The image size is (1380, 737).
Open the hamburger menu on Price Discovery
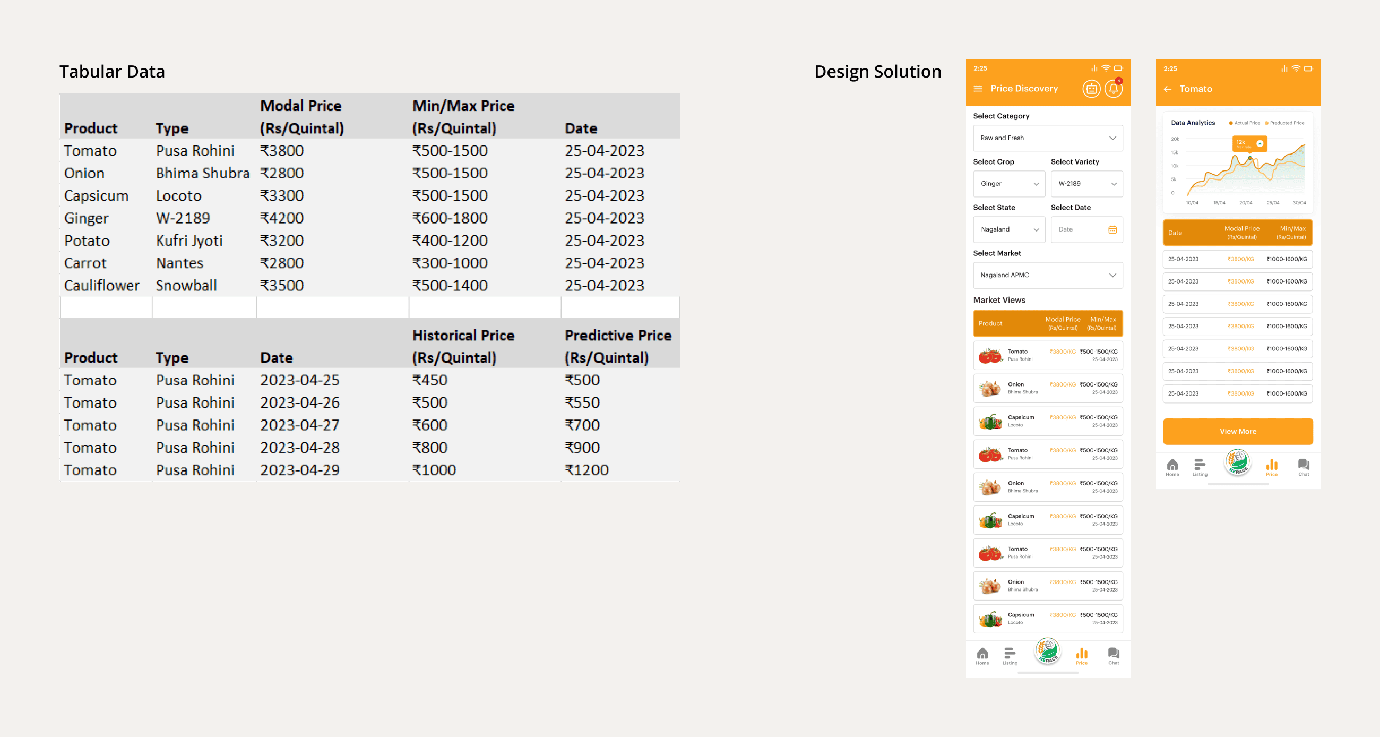pos(978,89)
